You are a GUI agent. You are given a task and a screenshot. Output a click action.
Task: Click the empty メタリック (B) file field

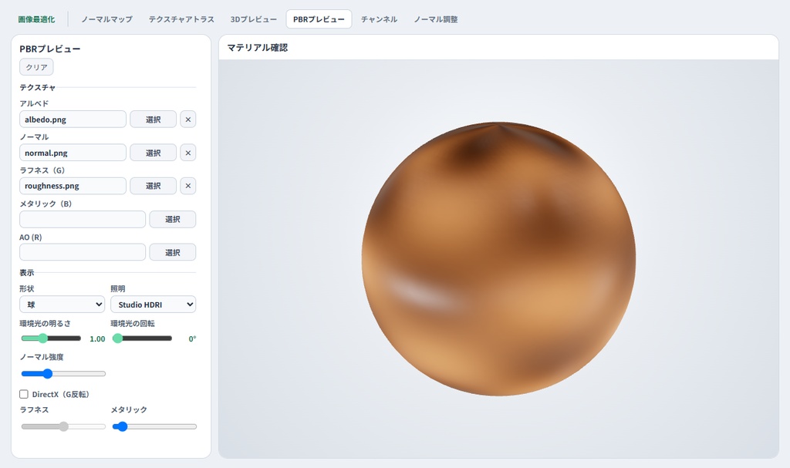pos(83,219)
